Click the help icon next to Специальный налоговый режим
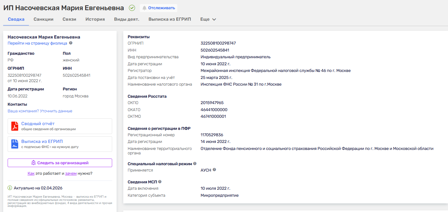 click(194, 163)
